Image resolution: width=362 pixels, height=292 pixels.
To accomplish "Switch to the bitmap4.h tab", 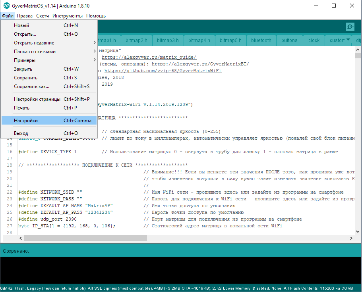I will 199,40.
